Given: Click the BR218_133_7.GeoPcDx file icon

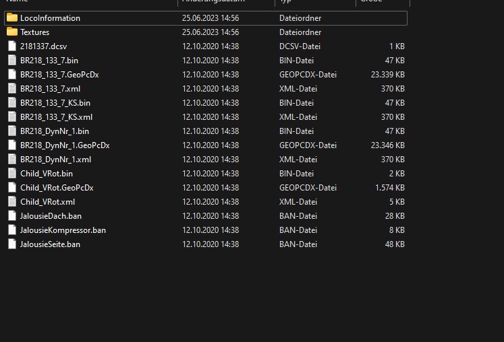Looking at the screenshot, I should point(12,75).
